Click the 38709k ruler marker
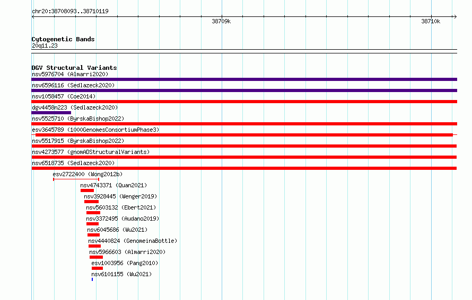 coord(221,21)
